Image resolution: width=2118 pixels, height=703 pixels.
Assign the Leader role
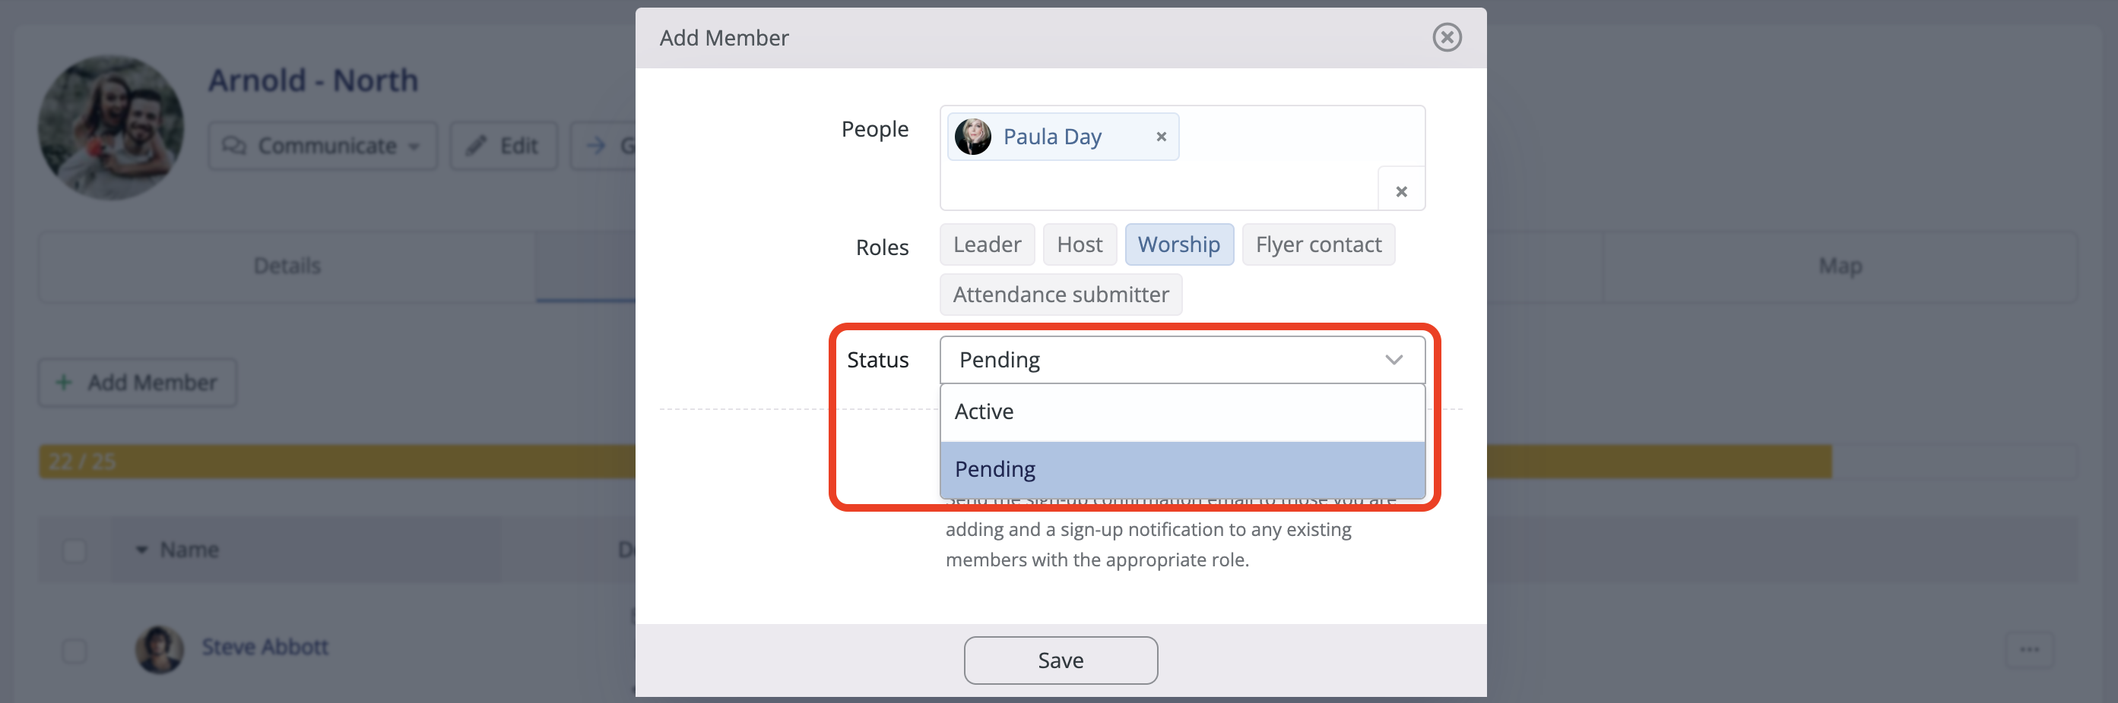[x=987, y=244]
